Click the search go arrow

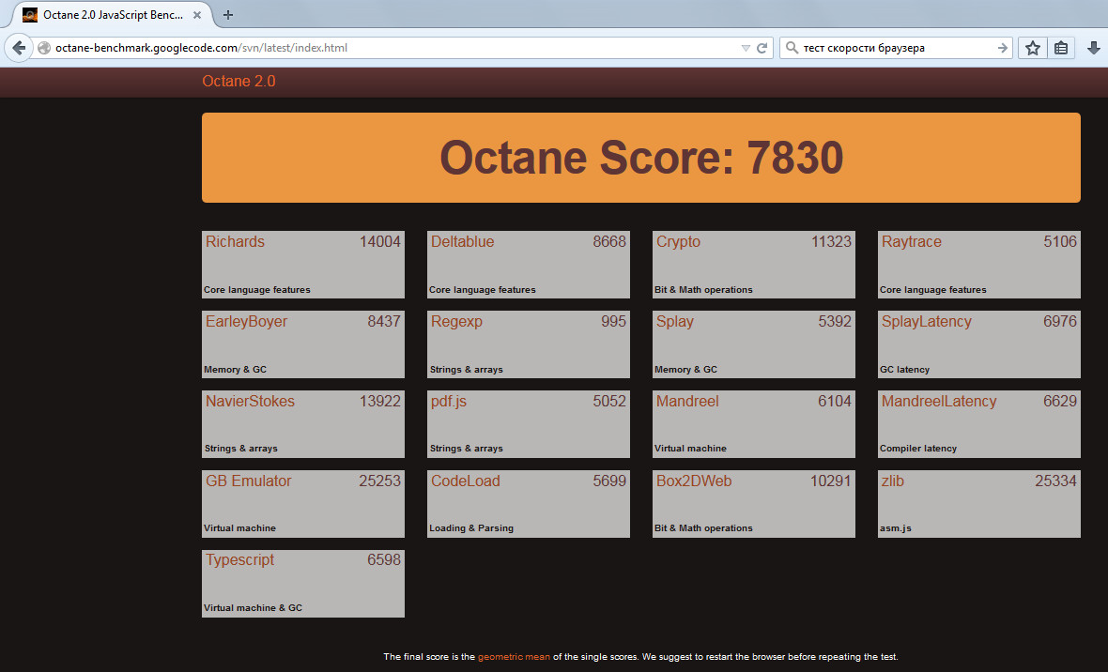click(x=1002, y=48)
